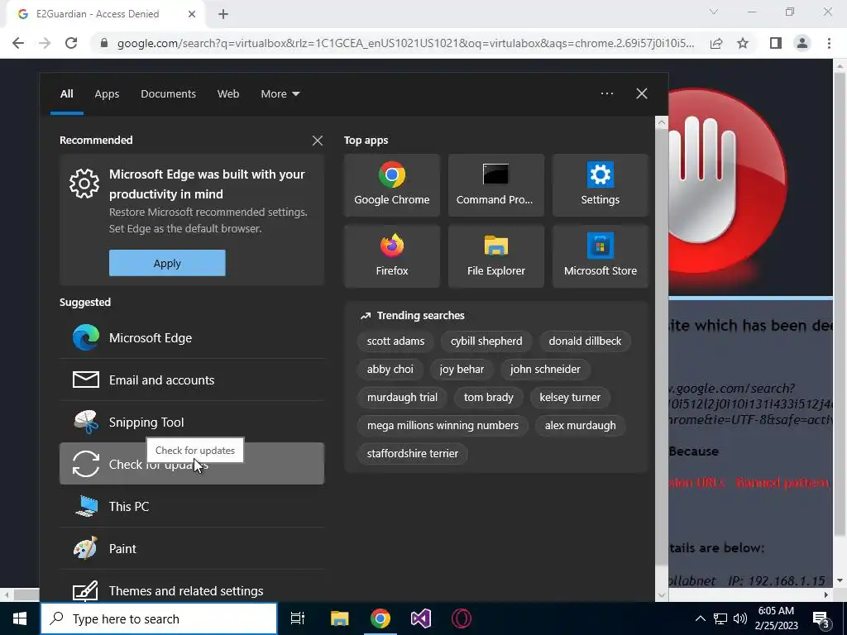Open Microsoft Store tile in Top apps

coord(601,256)
